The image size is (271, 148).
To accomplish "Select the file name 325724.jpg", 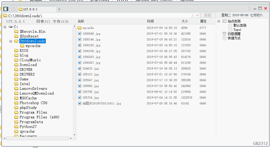I will point(91,98).
